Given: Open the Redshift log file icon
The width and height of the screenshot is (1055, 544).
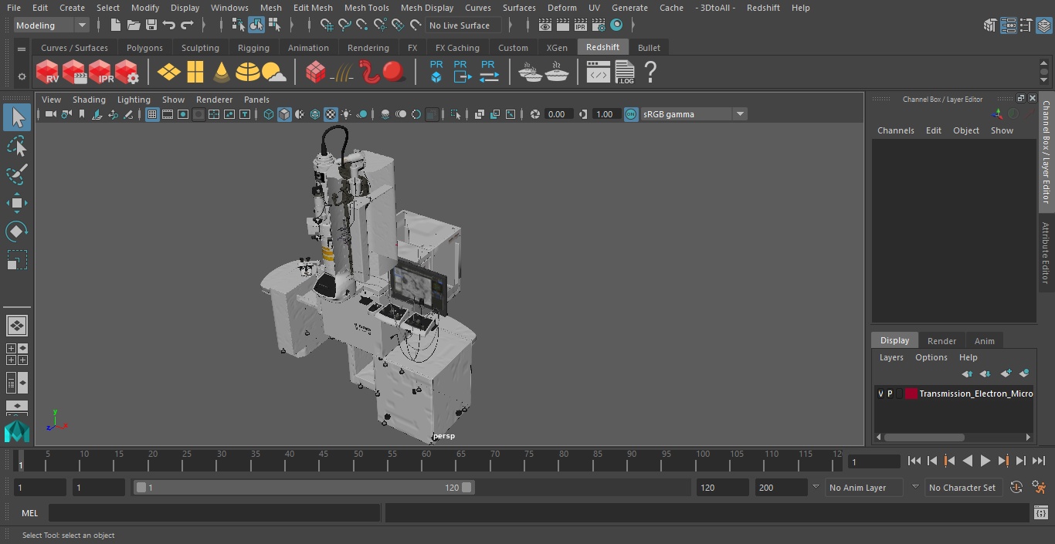Looking at the screenshot, I should pos(624,73).
